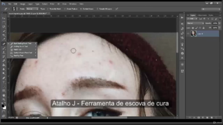
Task: Lock all padlock icon in Layers
Action: [203, 28]
